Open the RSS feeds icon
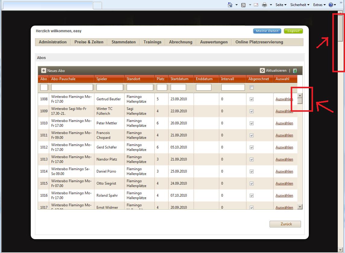Viewport: 345px width, 253px height. pyautogui.click(x=243, y=5)
